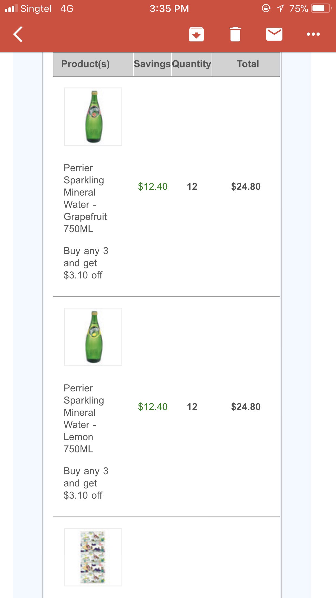
Task: Tap the 3:35 PM clock in status bar
Action: (x=169, y=8)
